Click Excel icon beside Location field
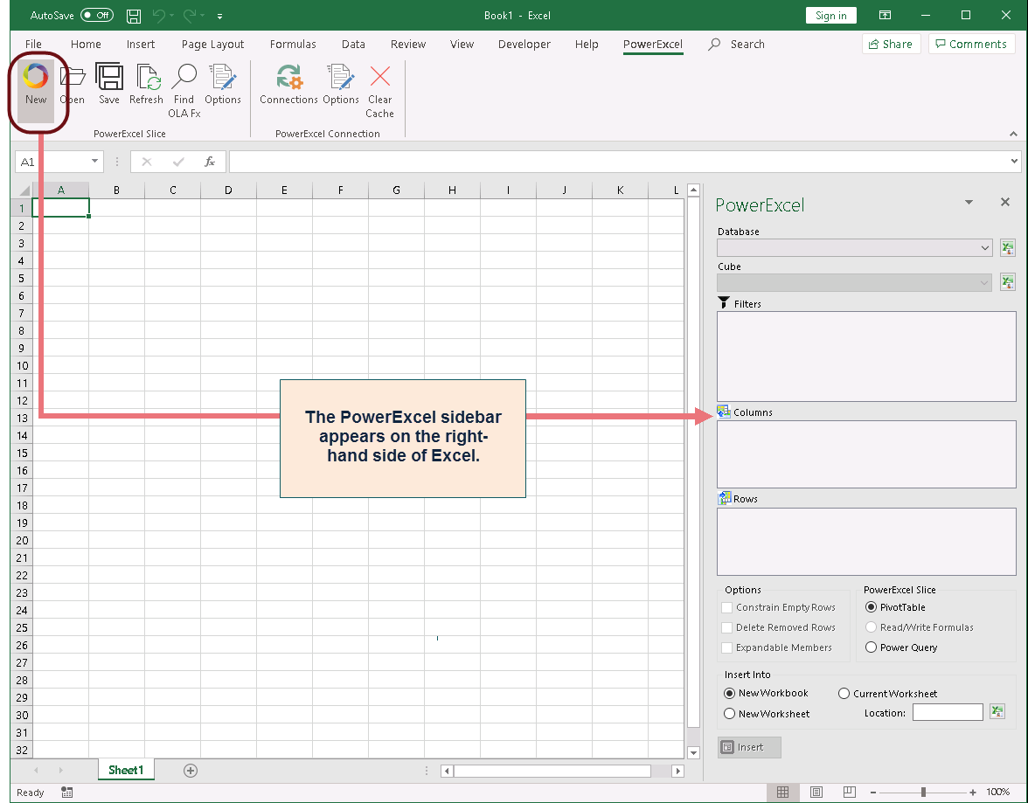This screenshot has width=1028, height=803. tap(997, 712)
